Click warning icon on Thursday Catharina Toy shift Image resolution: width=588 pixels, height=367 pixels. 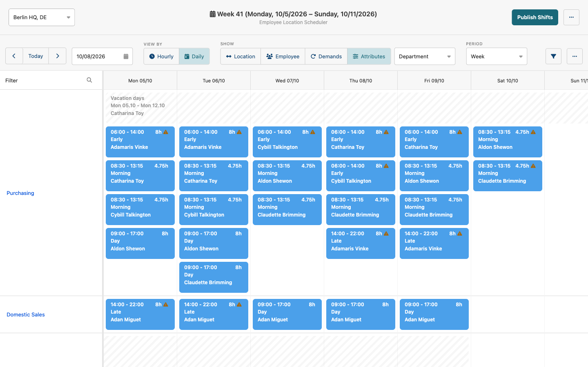click(386, 132)
